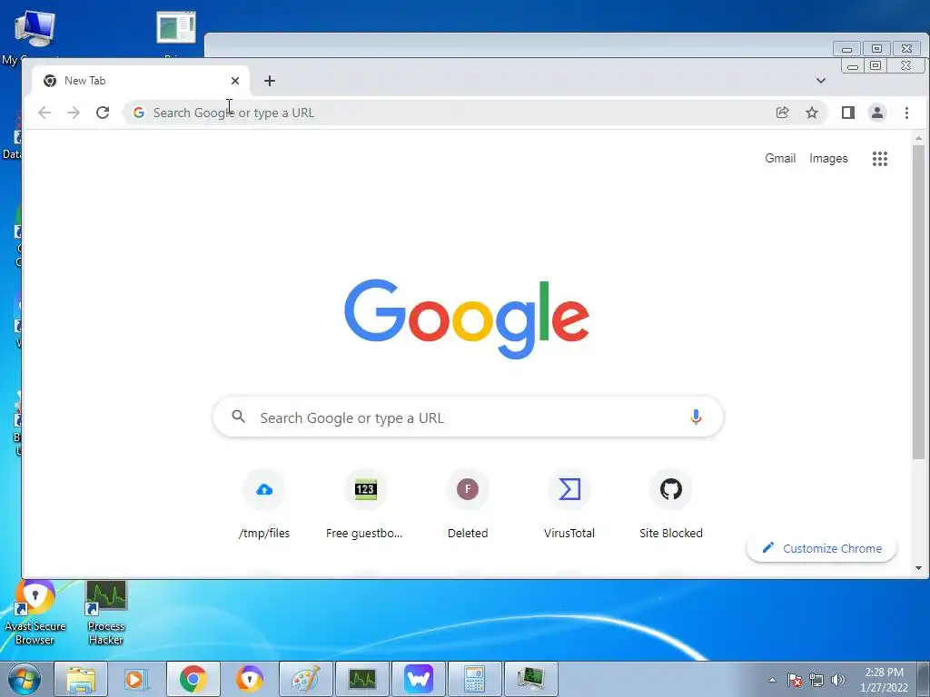This screenshot has width=930, height=697.
Task: Expand the tab search chevron
Action: (x=821, y=81)
